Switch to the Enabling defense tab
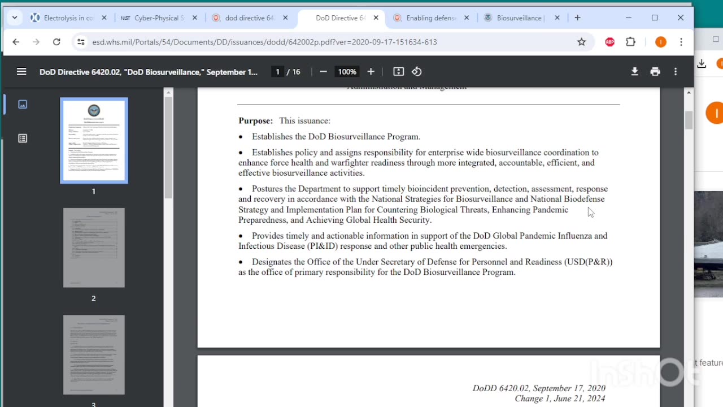Screen dimensions: 723x407 [x=431, y=18]
